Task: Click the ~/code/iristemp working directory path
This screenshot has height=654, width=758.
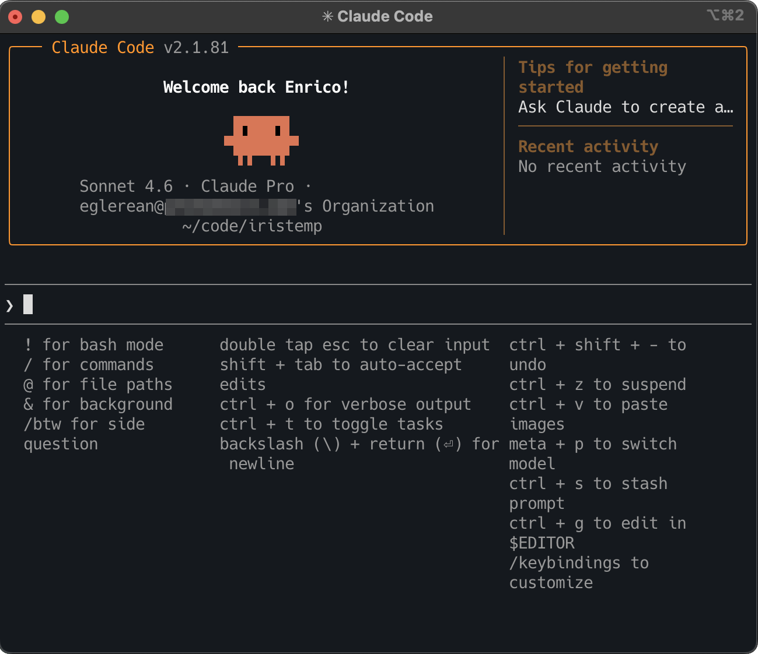Action: point(252,226)
